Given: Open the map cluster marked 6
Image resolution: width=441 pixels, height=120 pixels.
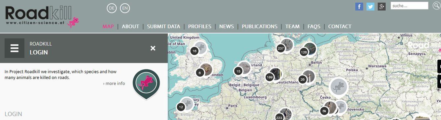Looking at the screenshot, I should [x=200, y=73].
